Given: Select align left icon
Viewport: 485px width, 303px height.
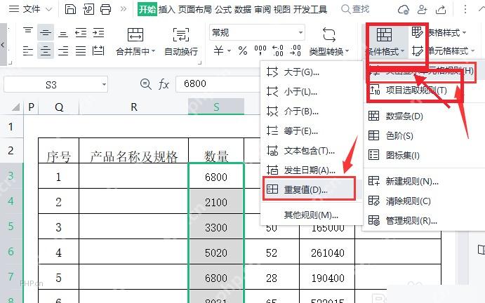Looking at the screenshot, I should pos(28,50).
